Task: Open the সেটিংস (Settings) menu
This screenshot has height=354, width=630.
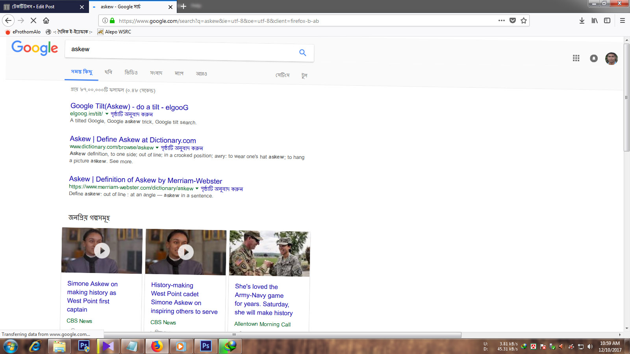Action: tap(282, 75)
